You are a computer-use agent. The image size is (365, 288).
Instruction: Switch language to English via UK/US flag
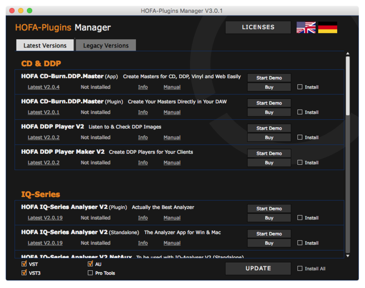click(306, 27)
